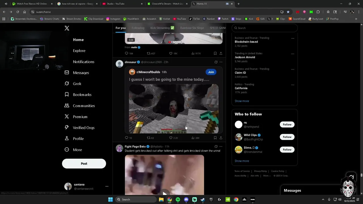Click the Premium X icon

point(67,116)
